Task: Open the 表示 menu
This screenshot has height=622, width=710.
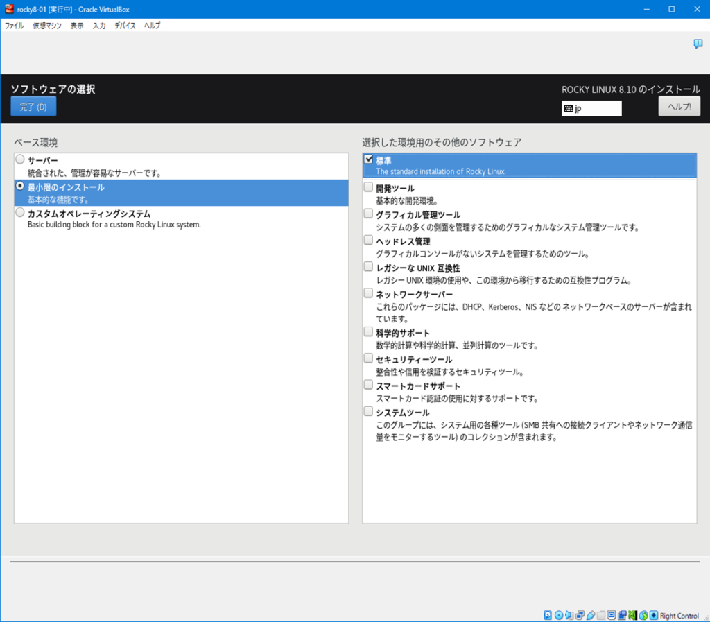Action: [77, 26]
